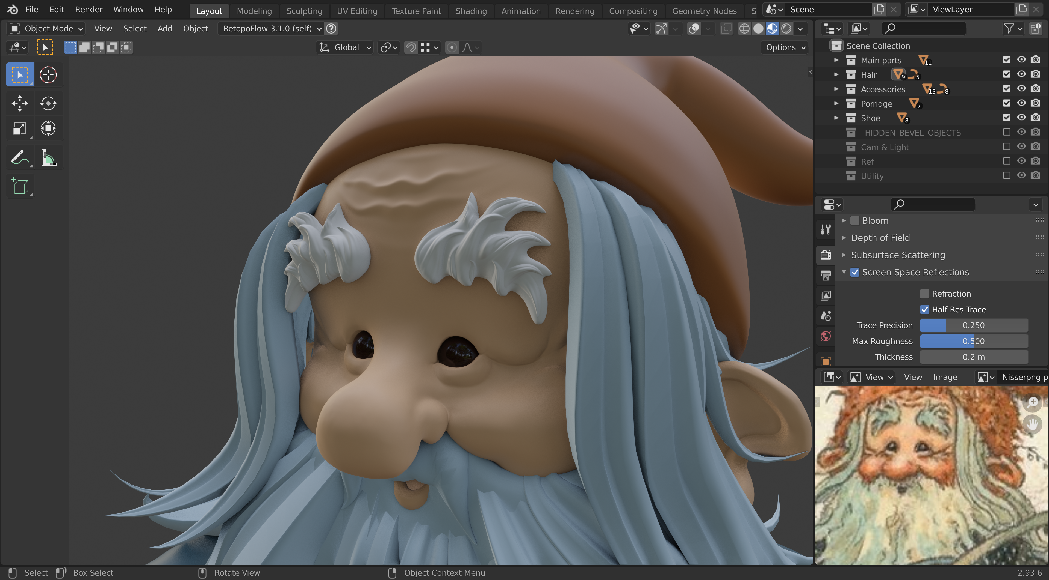This screenshot has width=1049, height=580.
Task: Hide the Porridge collection with eye icon
Action: pos(1021,103)
